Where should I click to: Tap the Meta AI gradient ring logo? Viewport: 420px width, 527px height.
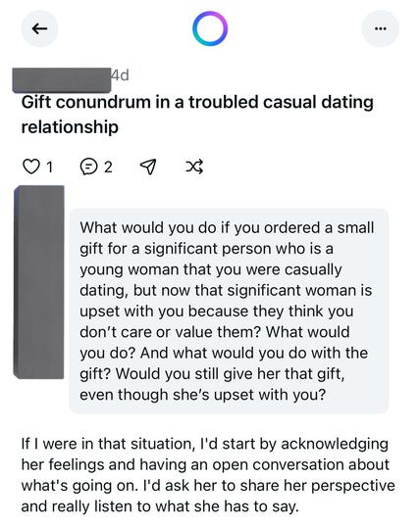click(210, 28)
